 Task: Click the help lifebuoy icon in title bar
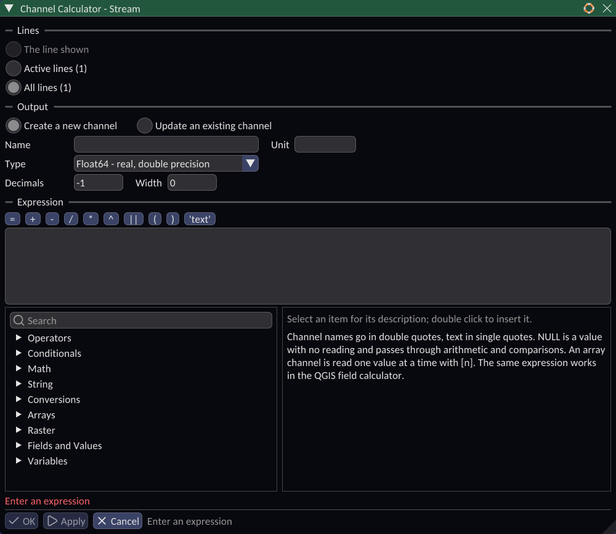[588, 8]
